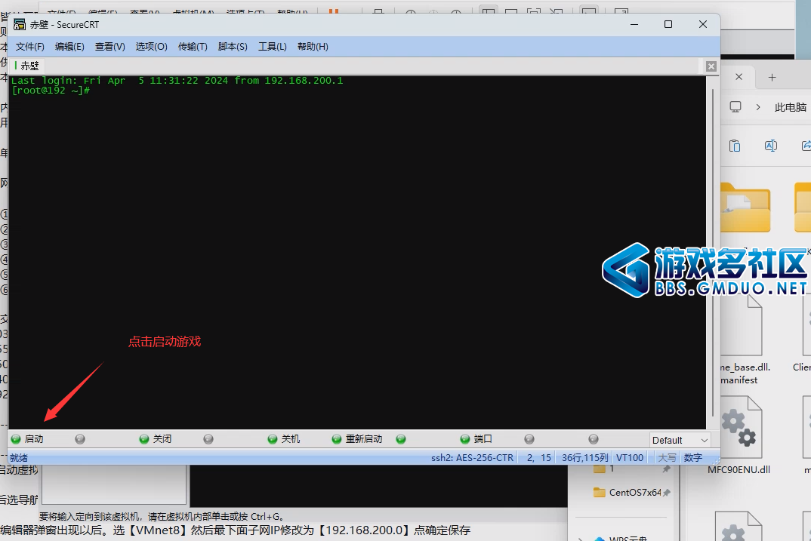Click unlabeled gray button between 启动 and 关闭
Screen dimensions: 811x541
coord(79,438)
